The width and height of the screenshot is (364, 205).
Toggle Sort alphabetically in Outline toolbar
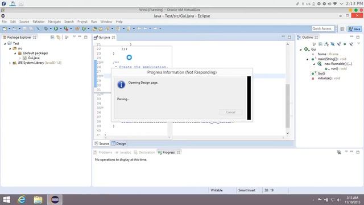(326, 44)
